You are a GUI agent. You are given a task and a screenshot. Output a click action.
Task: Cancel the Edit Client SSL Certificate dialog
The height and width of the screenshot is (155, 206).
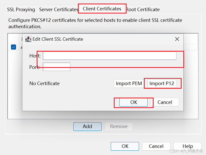[165, 102]
